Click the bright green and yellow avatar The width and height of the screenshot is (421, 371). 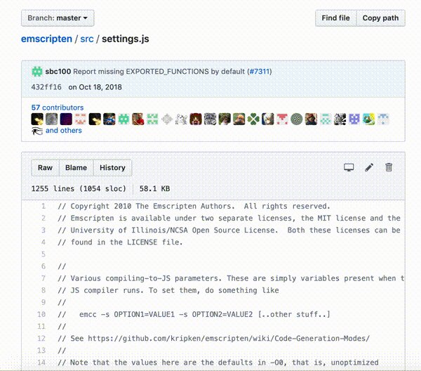369,119
